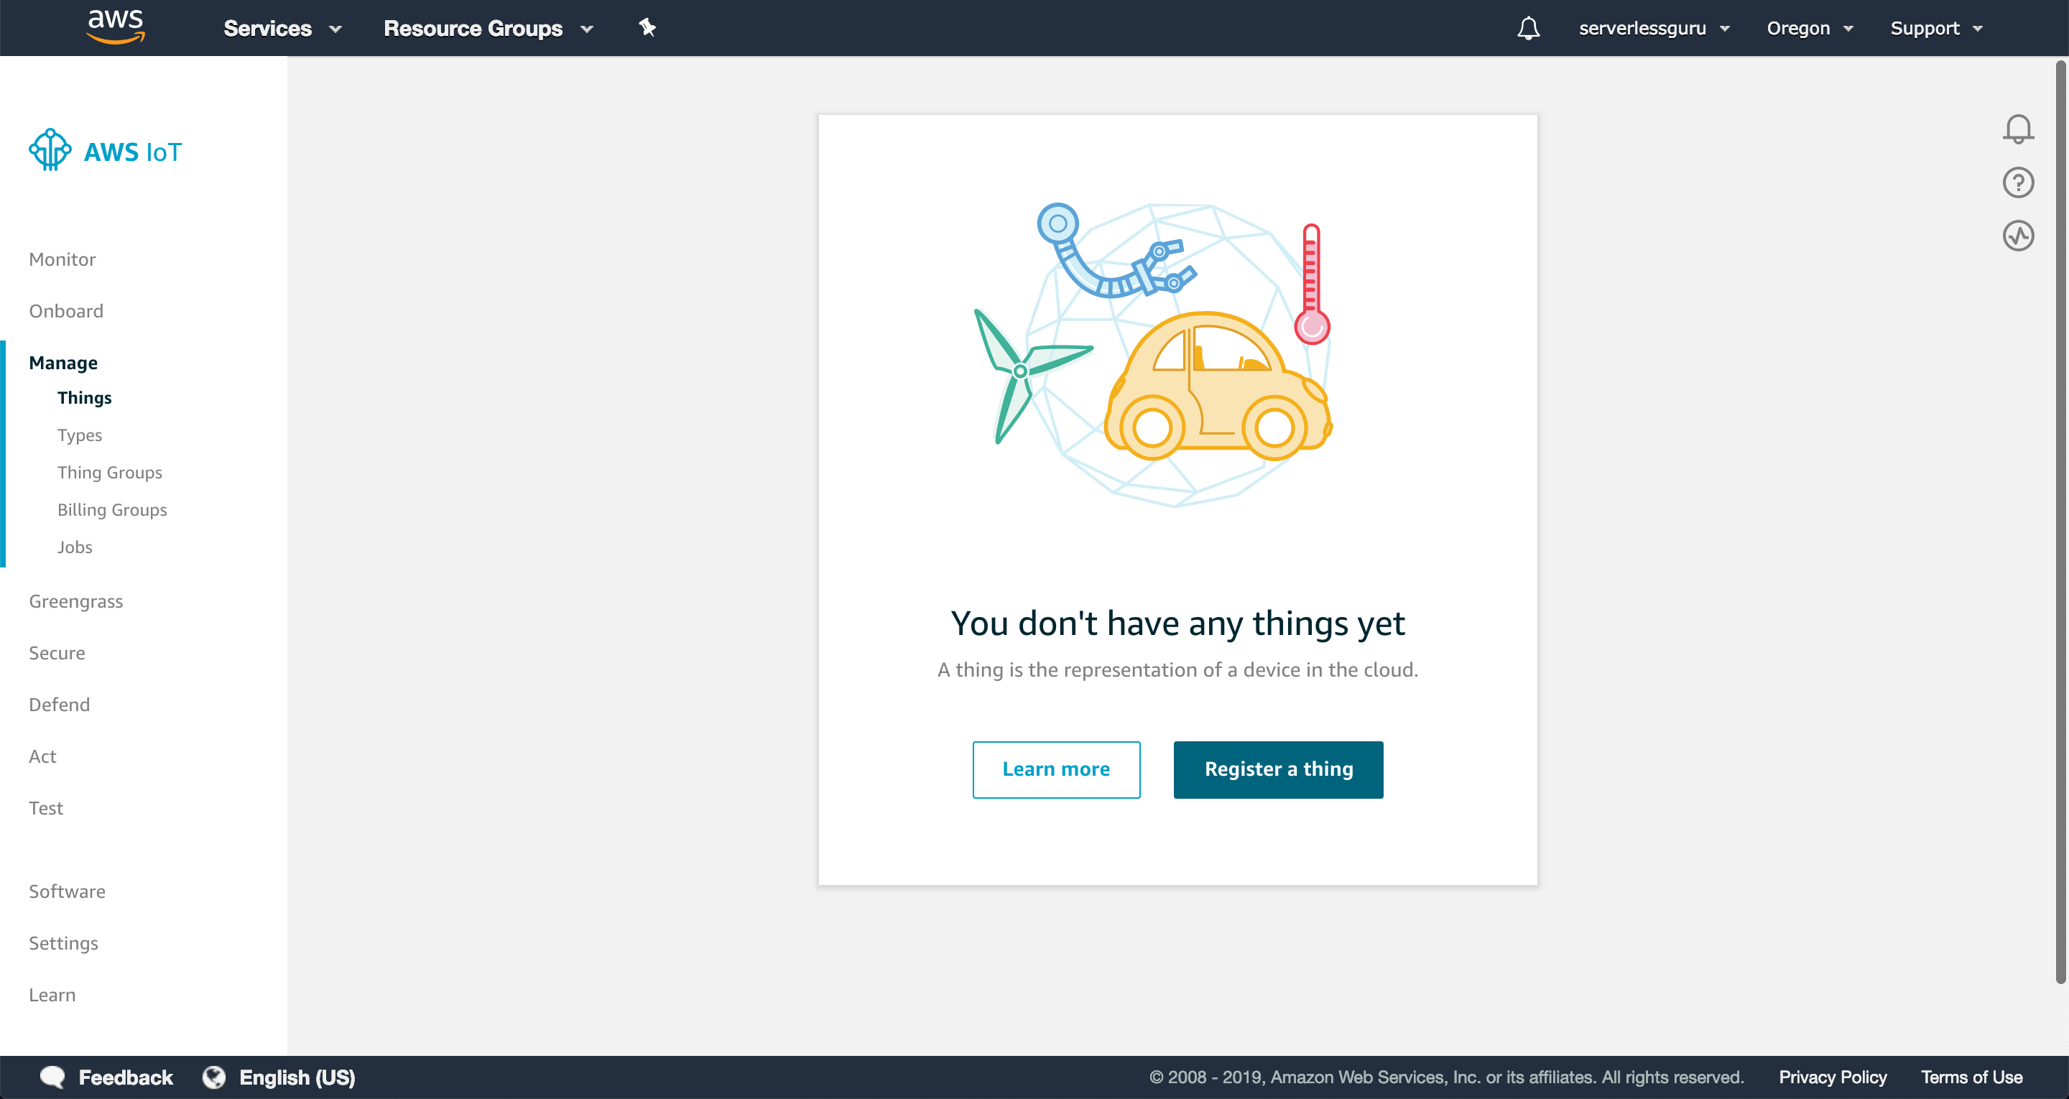Expand the Resource Groups dropdown

(489, 28)
